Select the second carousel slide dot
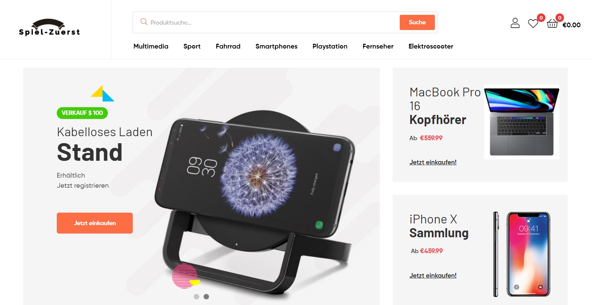592x305 pixels. click(x=206, y=297)
